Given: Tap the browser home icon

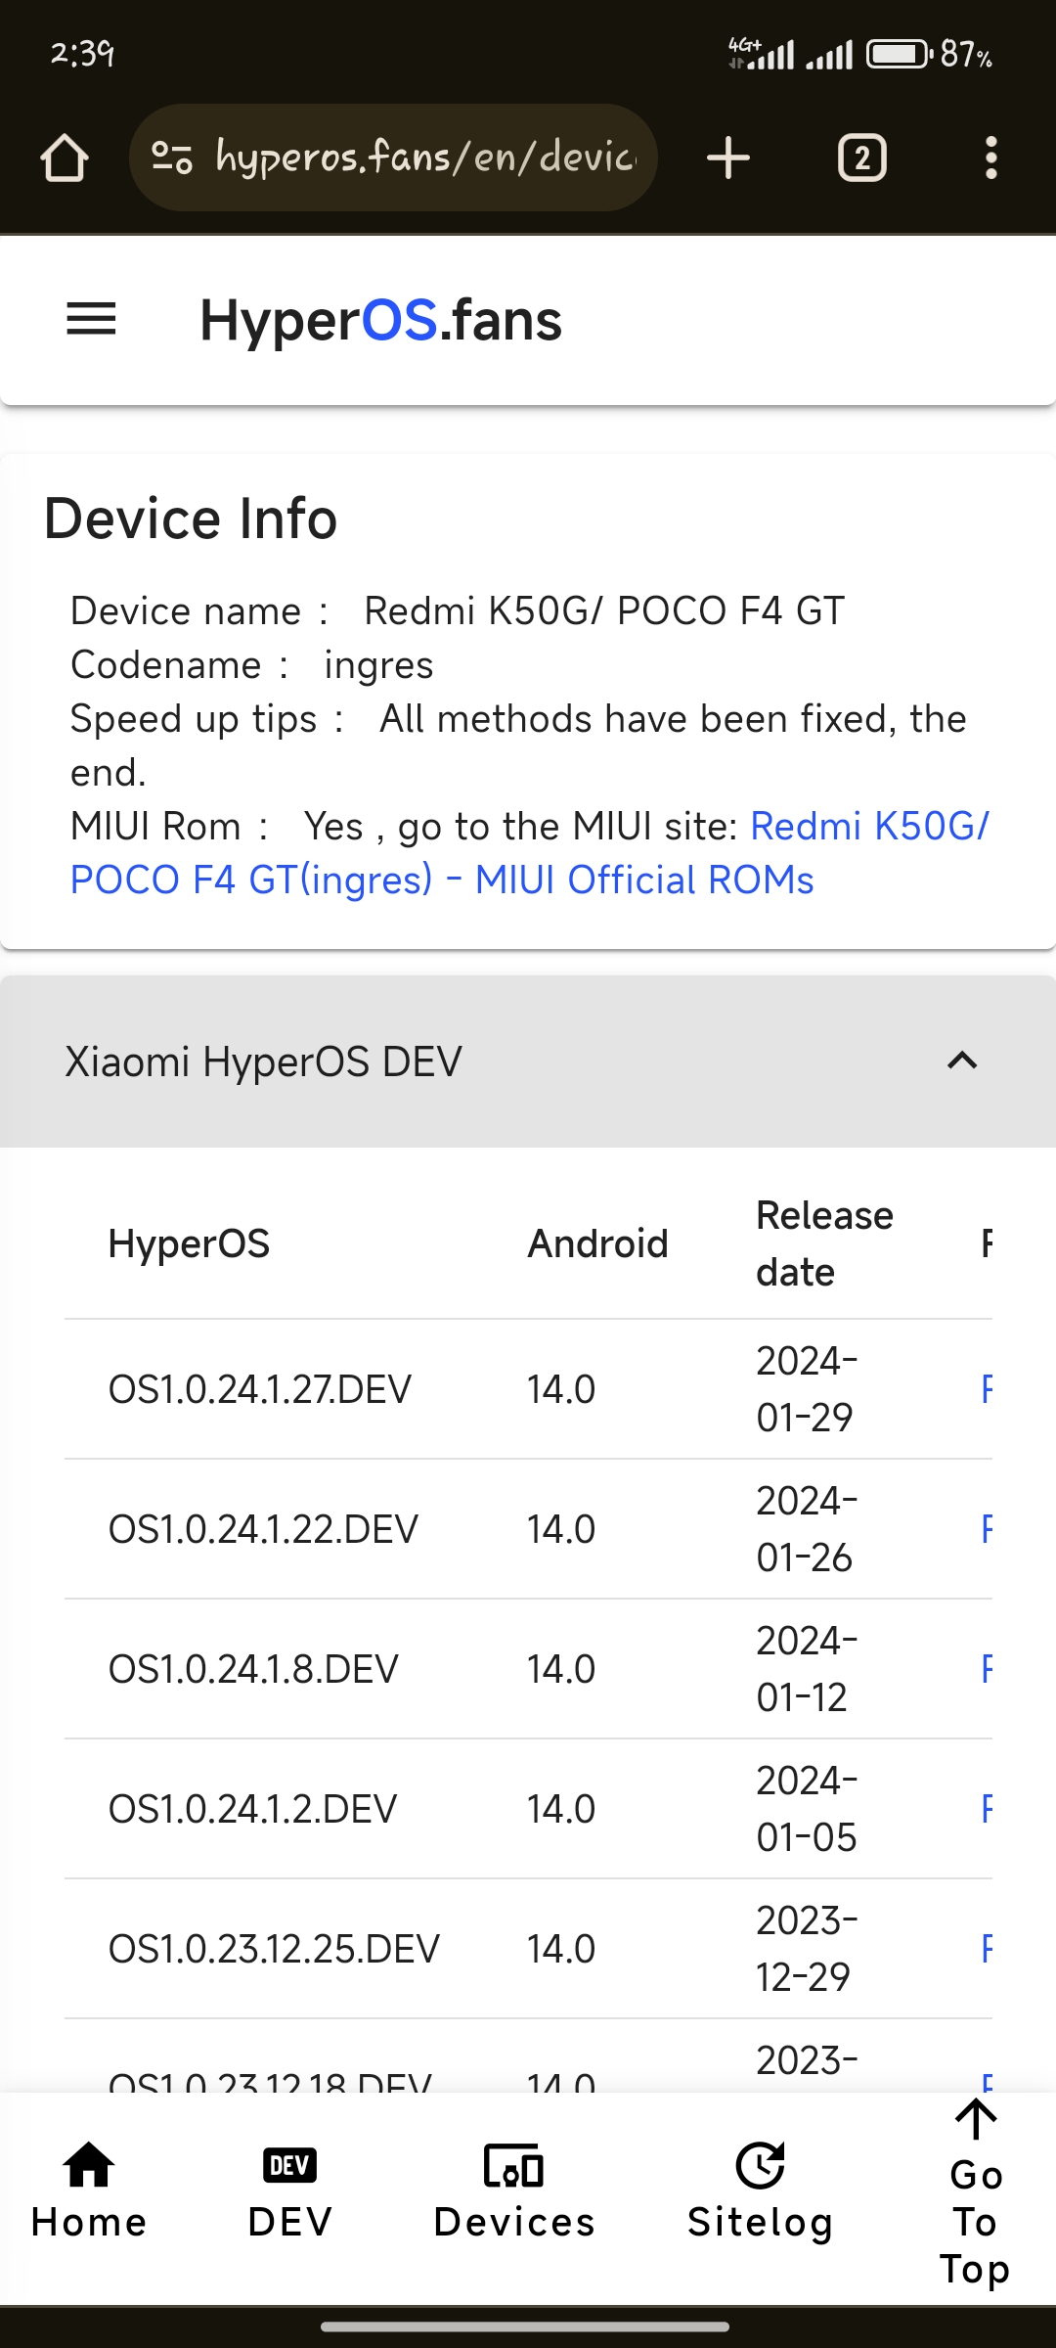Looking at the screenshot, I should coord(65,158).
